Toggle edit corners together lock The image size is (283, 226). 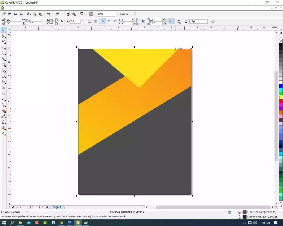(143, 22)
